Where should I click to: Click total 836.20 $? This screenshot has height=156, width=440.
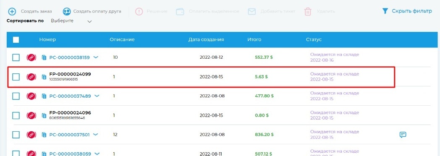pos(264,135)
